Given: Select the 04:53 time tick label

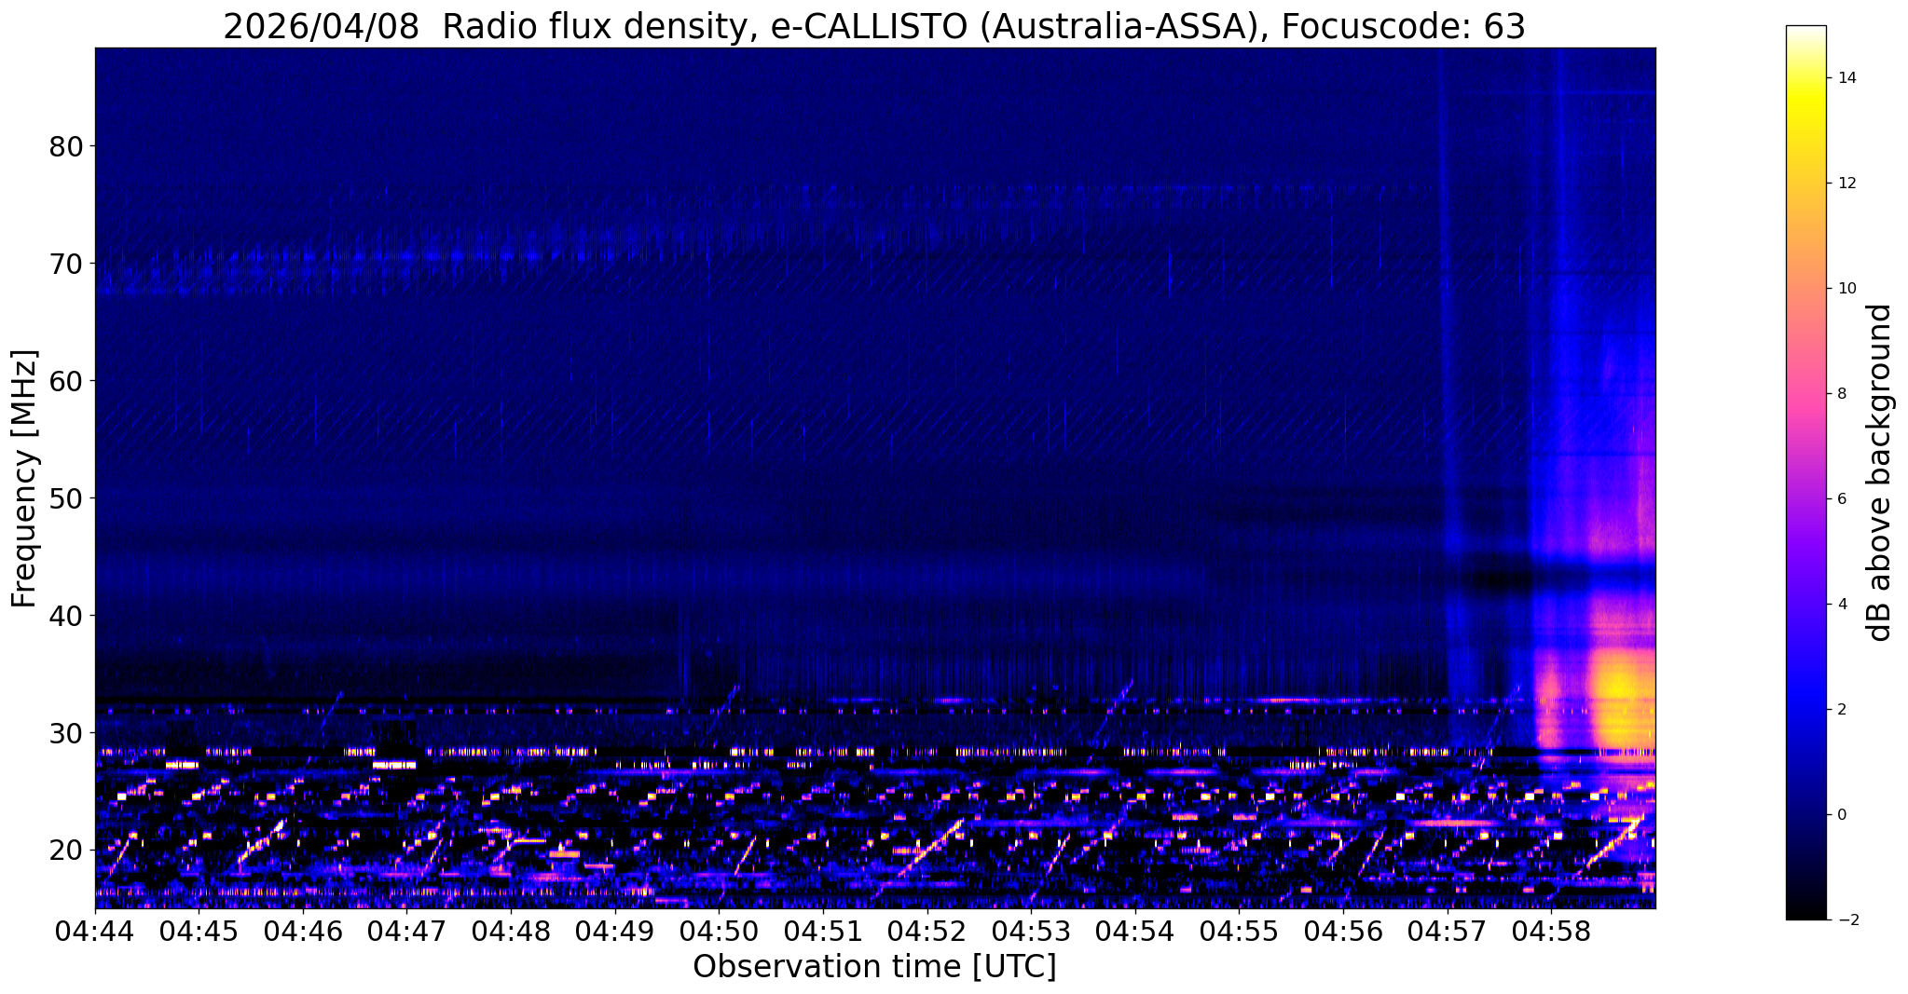Looking at the screenshot, I should point(1031,931).
